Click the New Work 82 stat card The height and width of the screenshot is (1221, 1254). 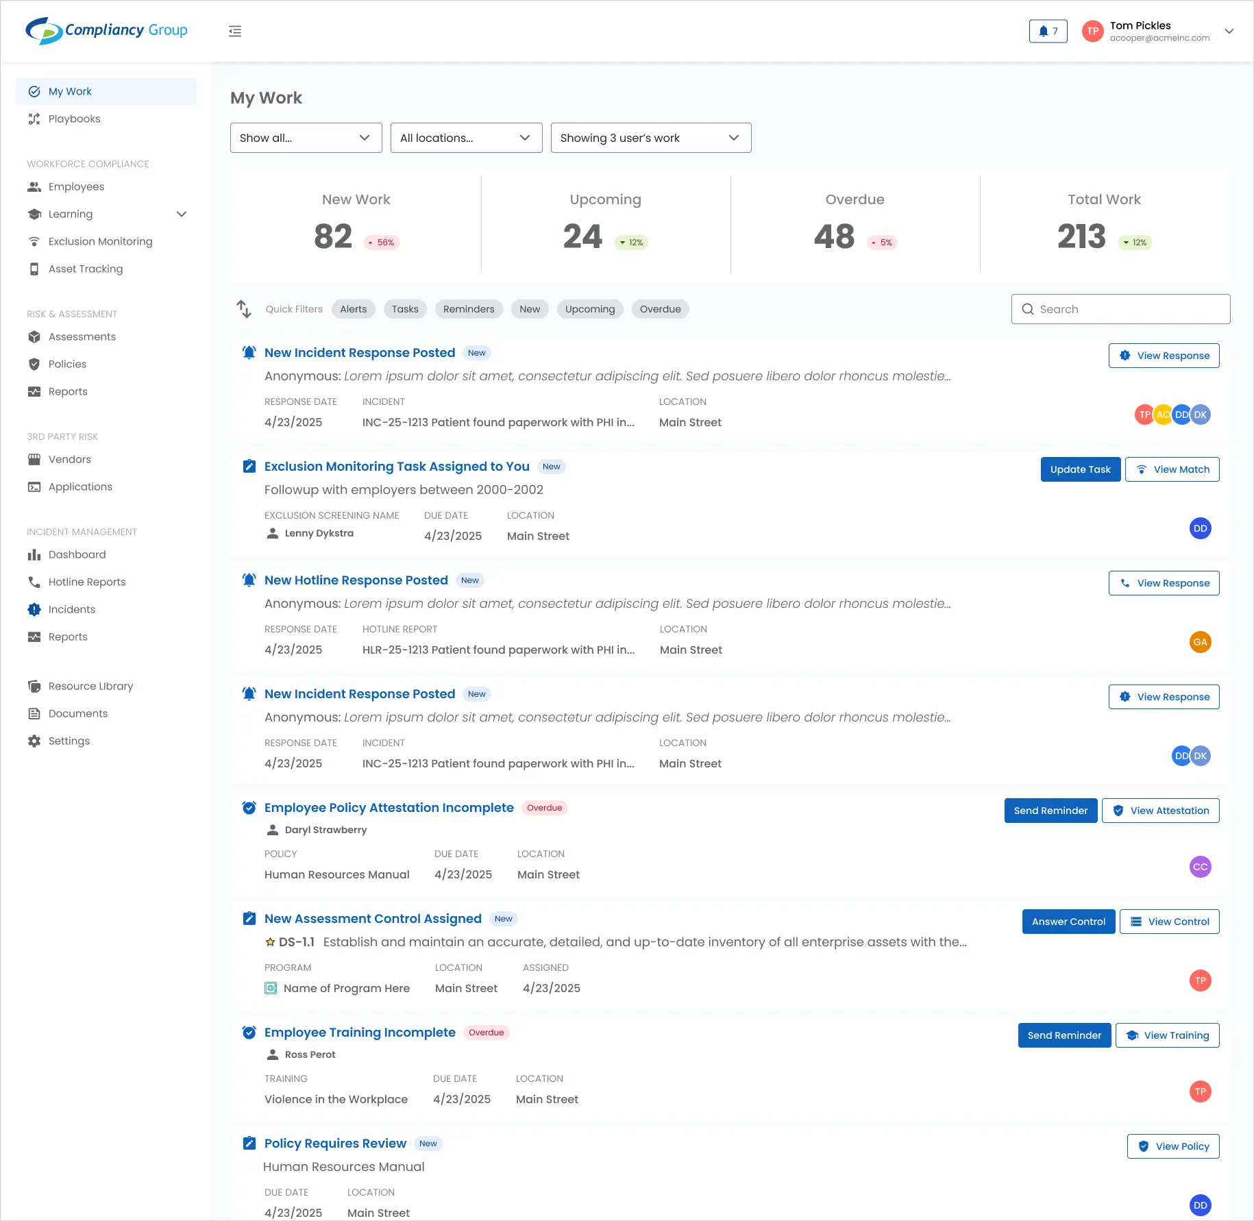tap(356, 224)
